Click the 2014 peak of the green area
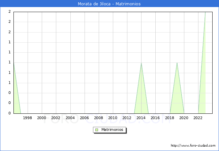The height and width of the screenshot is (151, 219). (x=142, y=63)
